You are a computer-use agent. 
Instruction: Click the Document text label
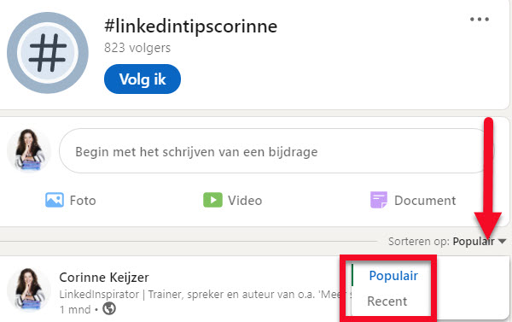click(425, 201)
